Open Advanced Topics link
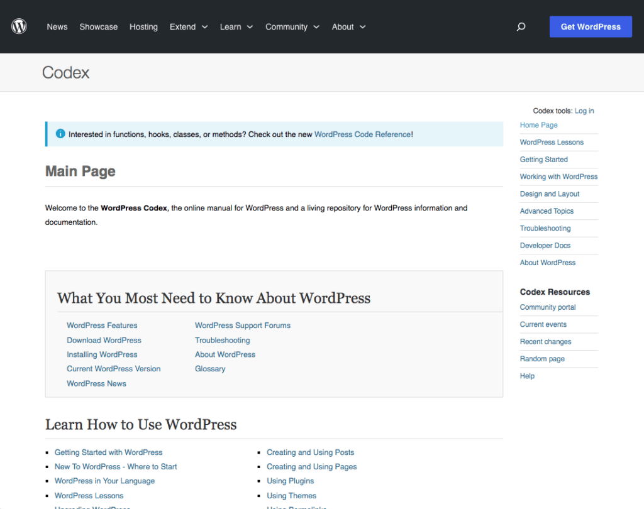 547,211
